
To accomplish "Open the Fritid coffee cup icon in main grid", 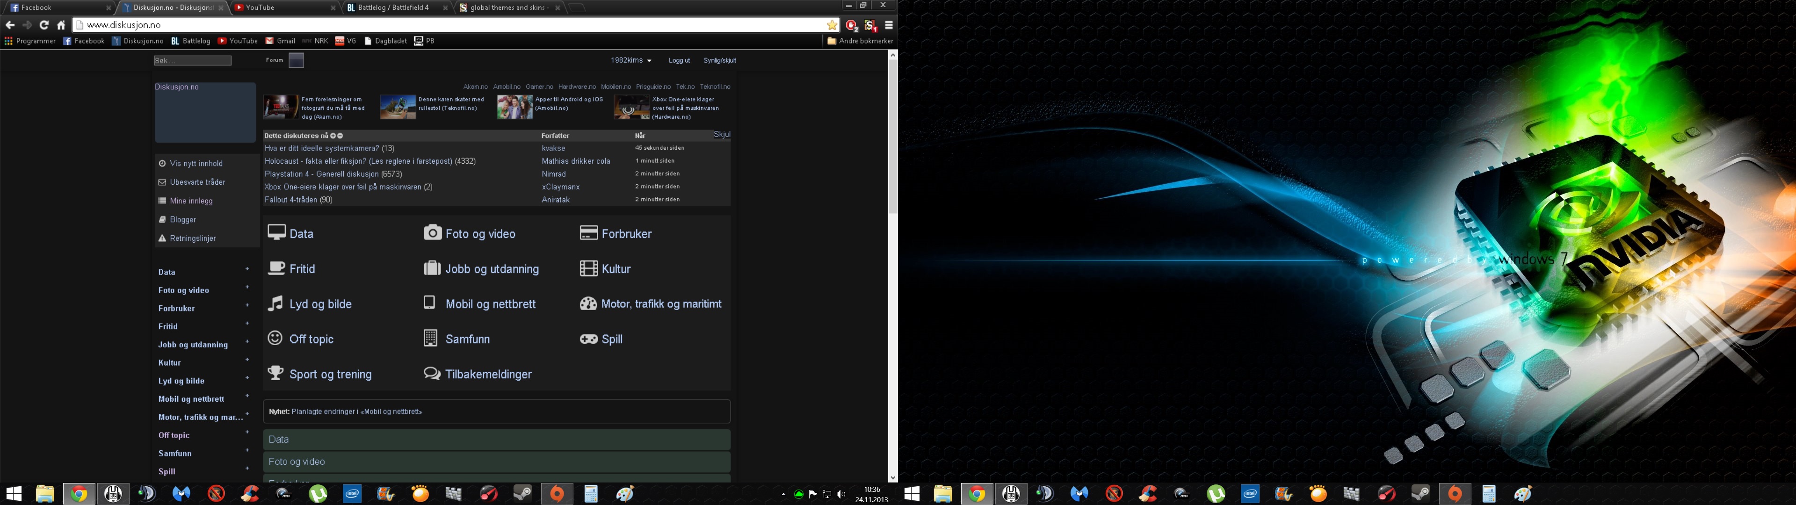I will [277, 268].
